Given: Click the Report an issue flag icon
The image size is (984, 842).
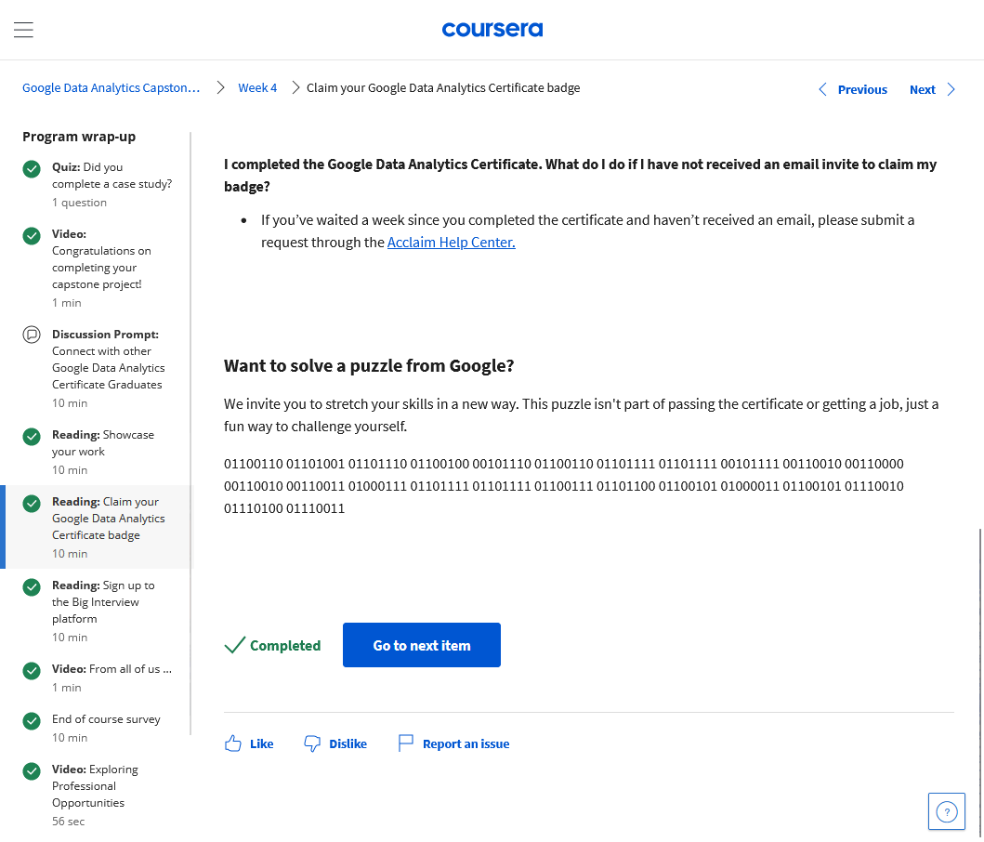Looking at the screenshot, I should point(406,743).
